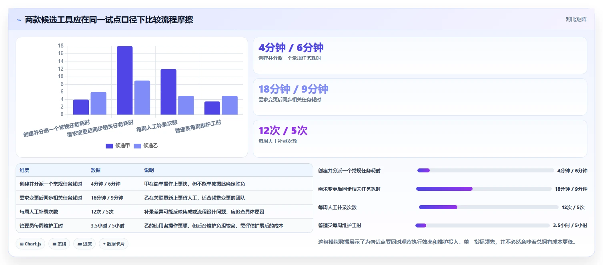
Task: Click the 表格 chip
Action: pyautogui.click(x=59, y=244)
